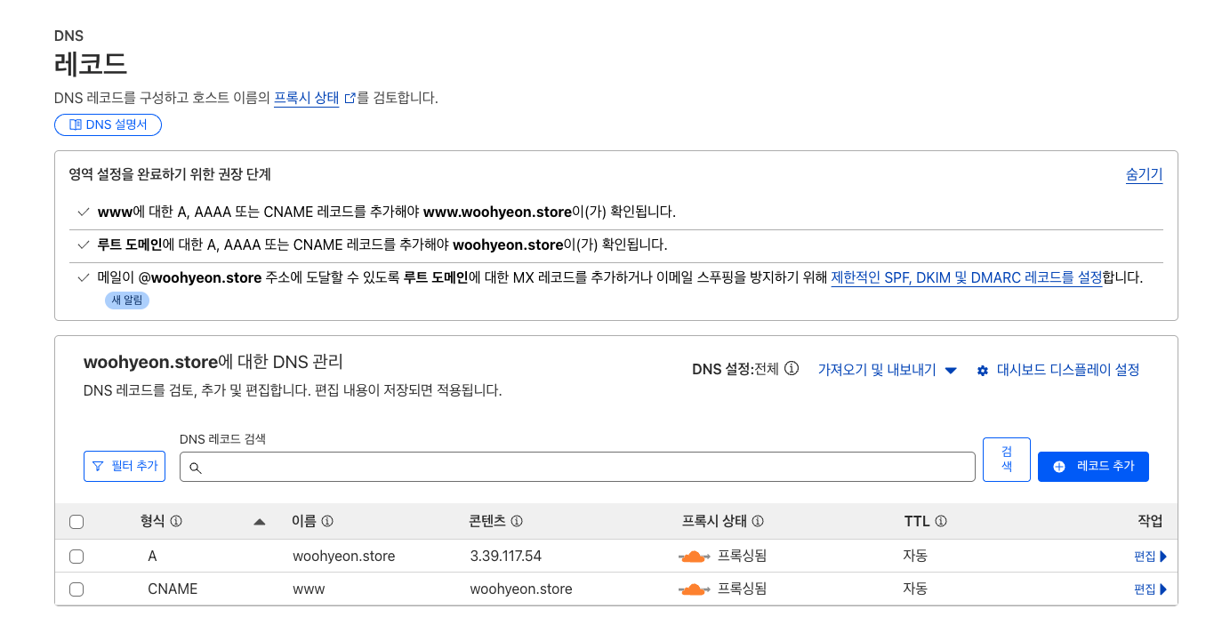Sort by 형식 using the triangle arrow
Image resolution: width=1214 pixels, height=617 pixels.
[260, 522]
